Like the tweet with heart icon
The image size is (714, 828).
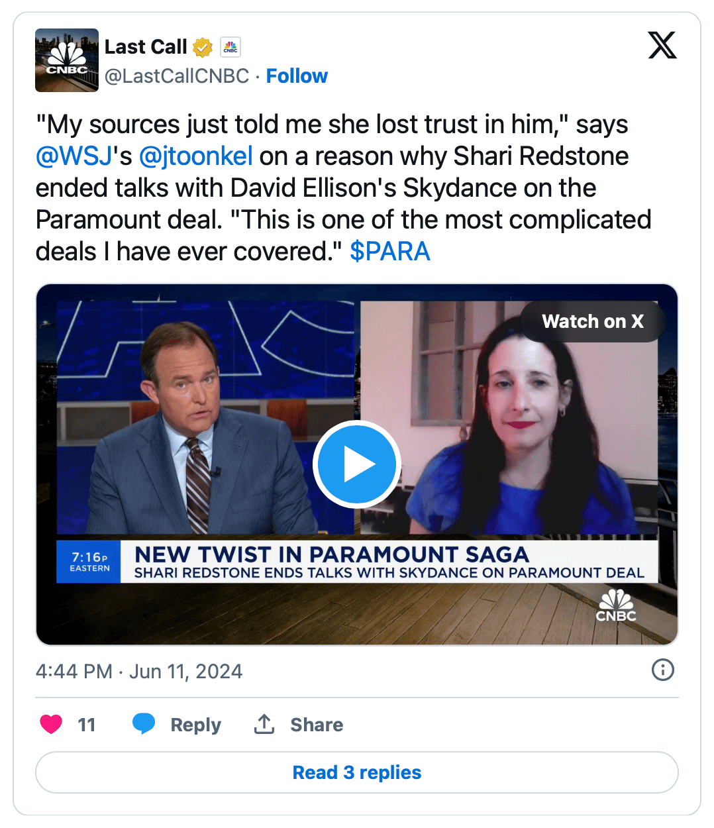51,724
